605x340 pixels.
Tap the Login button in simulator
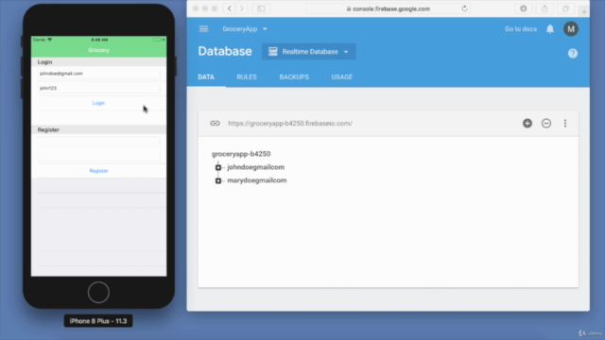click(x=98, y=103)
